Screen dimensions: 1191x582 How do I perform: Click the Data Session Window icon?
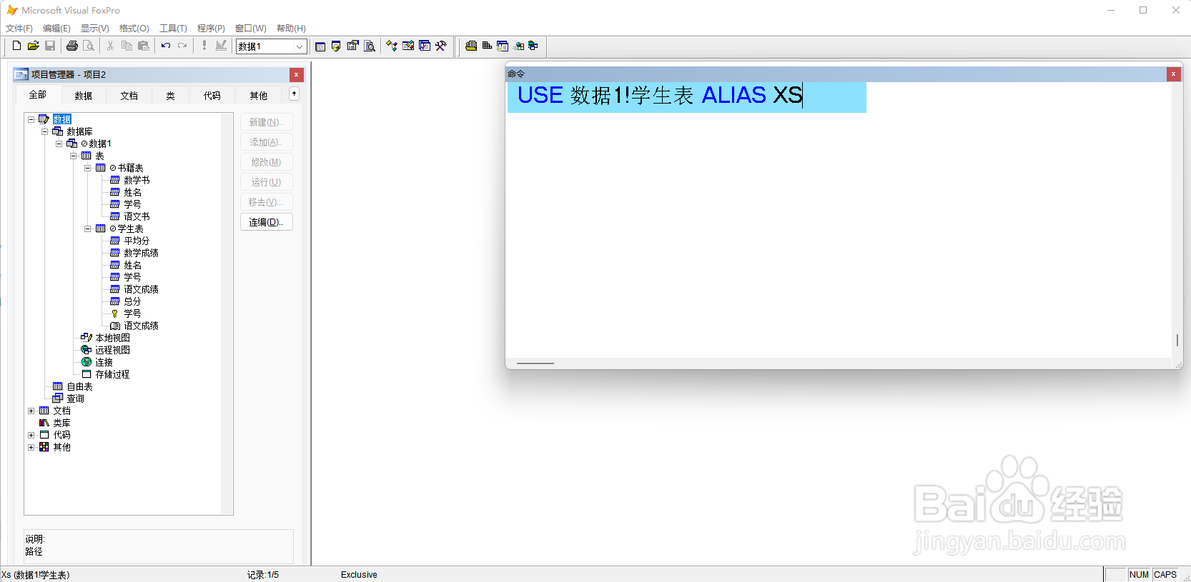[336, 46]
